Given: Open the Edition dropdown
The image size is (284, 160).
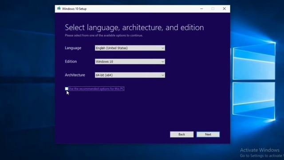Looking at the screenshot, I should pos(130,61).
